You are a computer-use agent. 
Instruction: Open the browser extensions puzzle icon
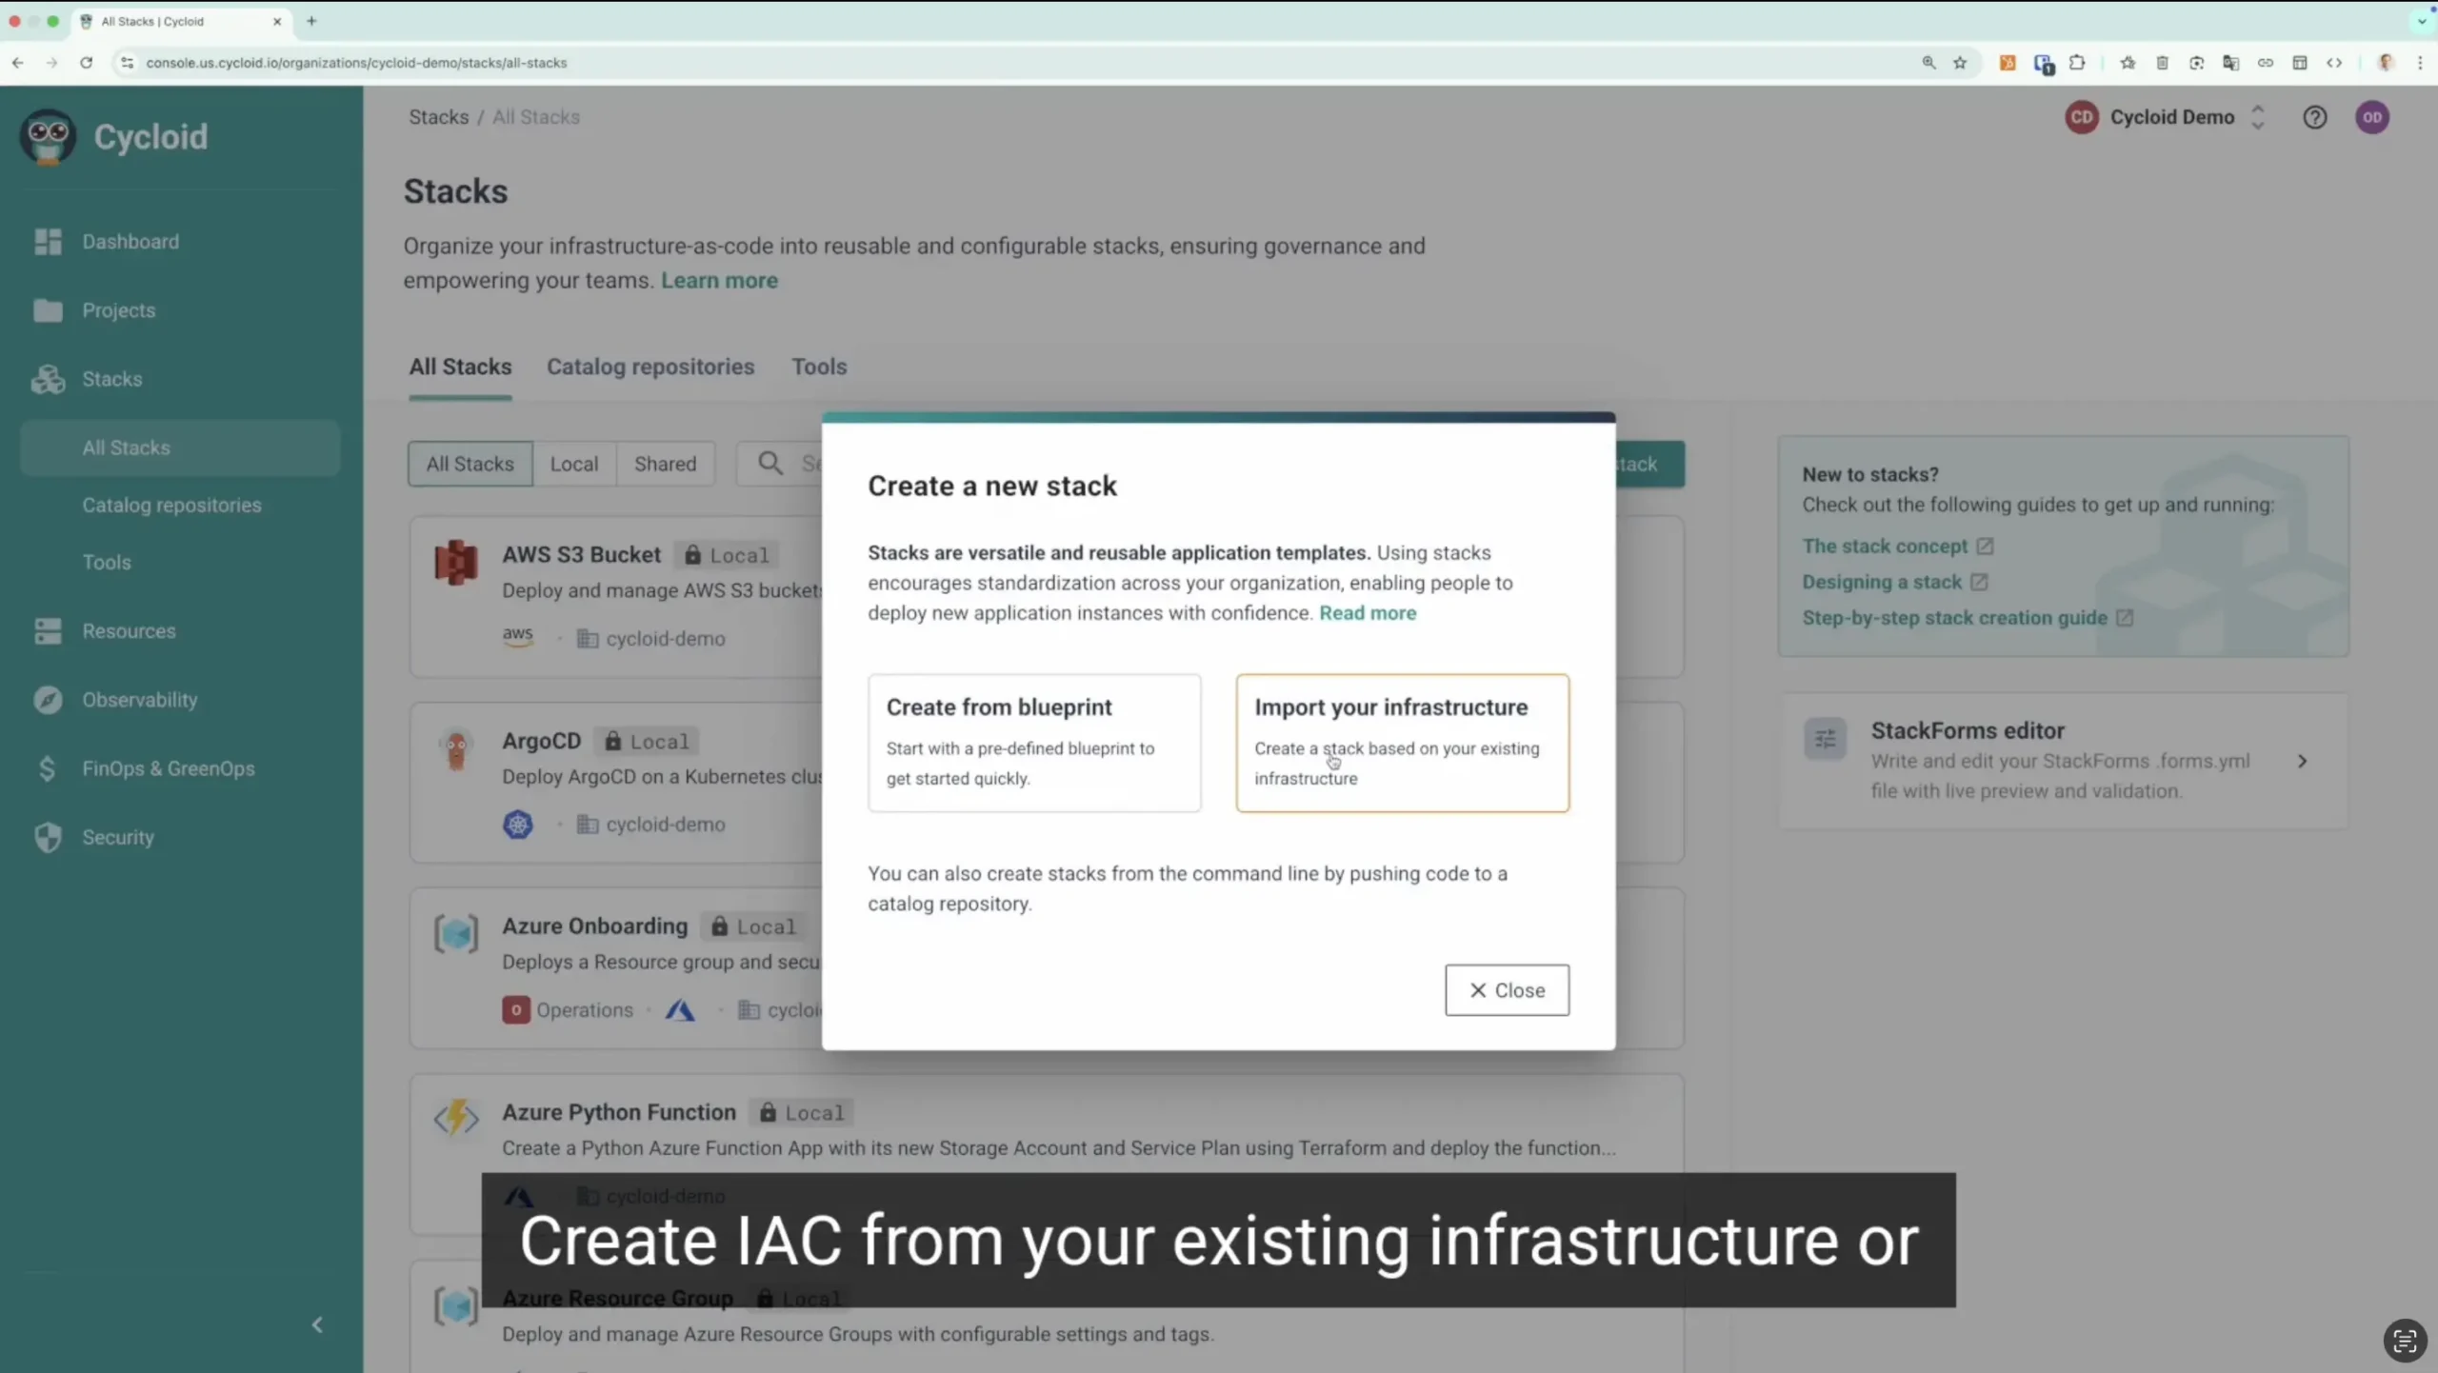2077,63
